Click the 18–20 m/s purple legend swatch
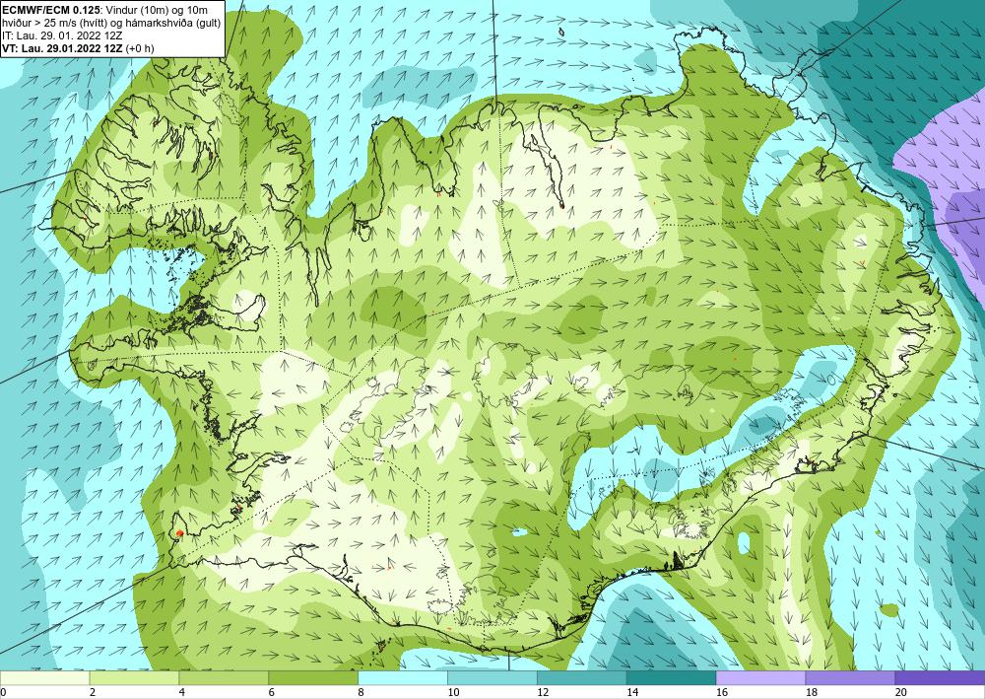This screenshot has height=699, width=985. 850,678
